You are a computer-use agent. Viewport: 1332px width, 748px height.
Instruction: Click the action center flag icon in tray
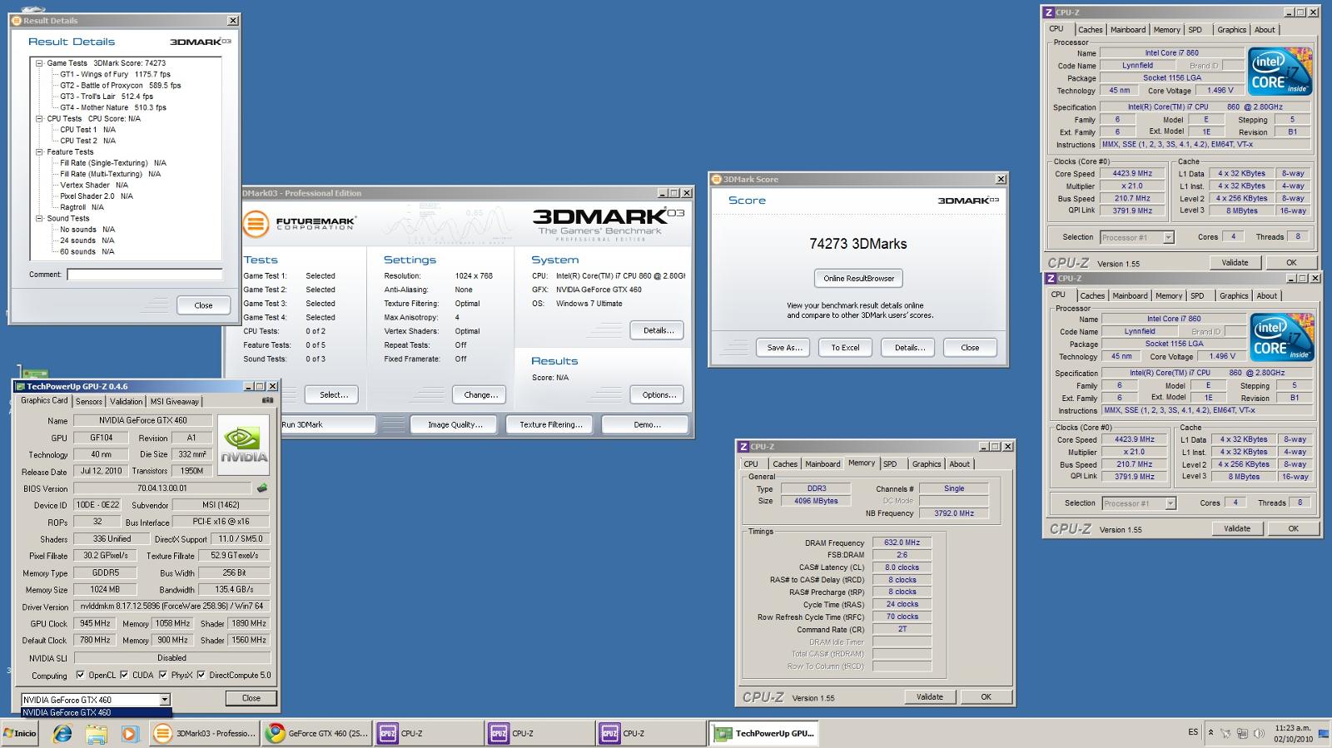[1226, 734]
